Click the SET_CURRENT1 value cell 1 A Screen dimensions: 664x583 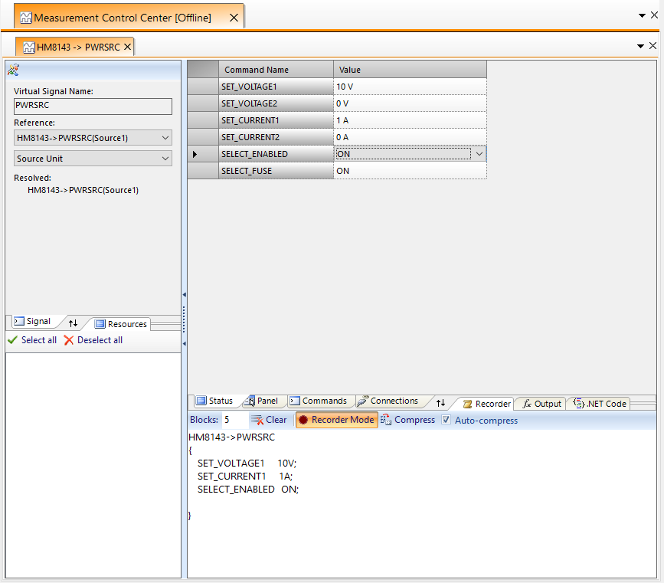[410, 120]
